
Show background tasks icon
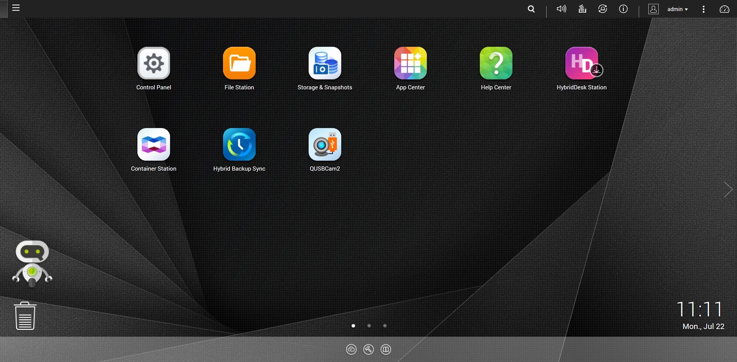point(582,9)
